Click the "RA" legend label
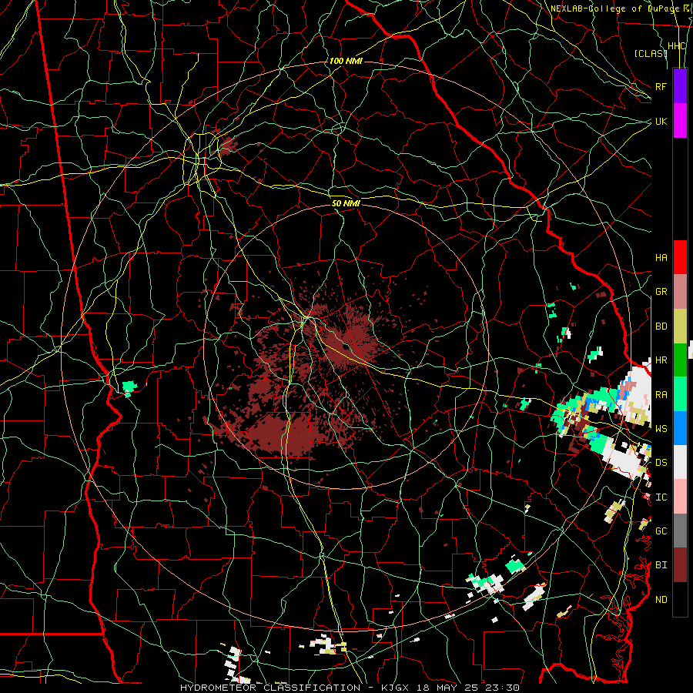This screenshot has height=693, width=693. pyautogui.click(x=661, y=395)
